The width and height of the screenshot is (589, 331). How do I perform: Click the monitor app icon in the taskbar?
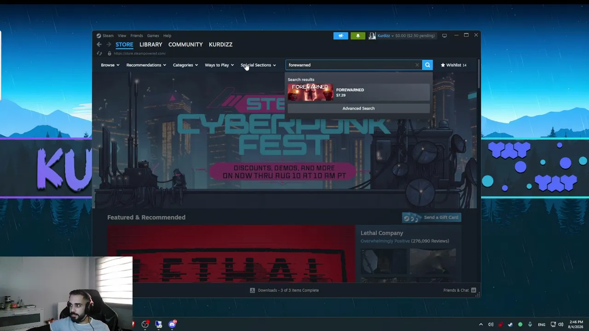click(158, 324)
